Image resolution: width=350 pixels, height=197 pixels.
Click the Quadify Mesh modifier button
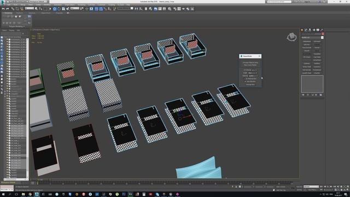point(307,73)
